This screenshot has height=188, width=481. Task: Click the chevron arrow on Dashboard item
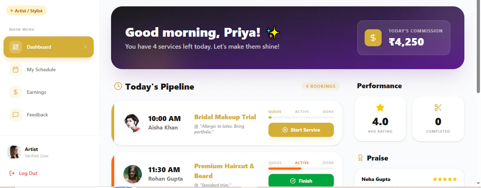(85, 47)
